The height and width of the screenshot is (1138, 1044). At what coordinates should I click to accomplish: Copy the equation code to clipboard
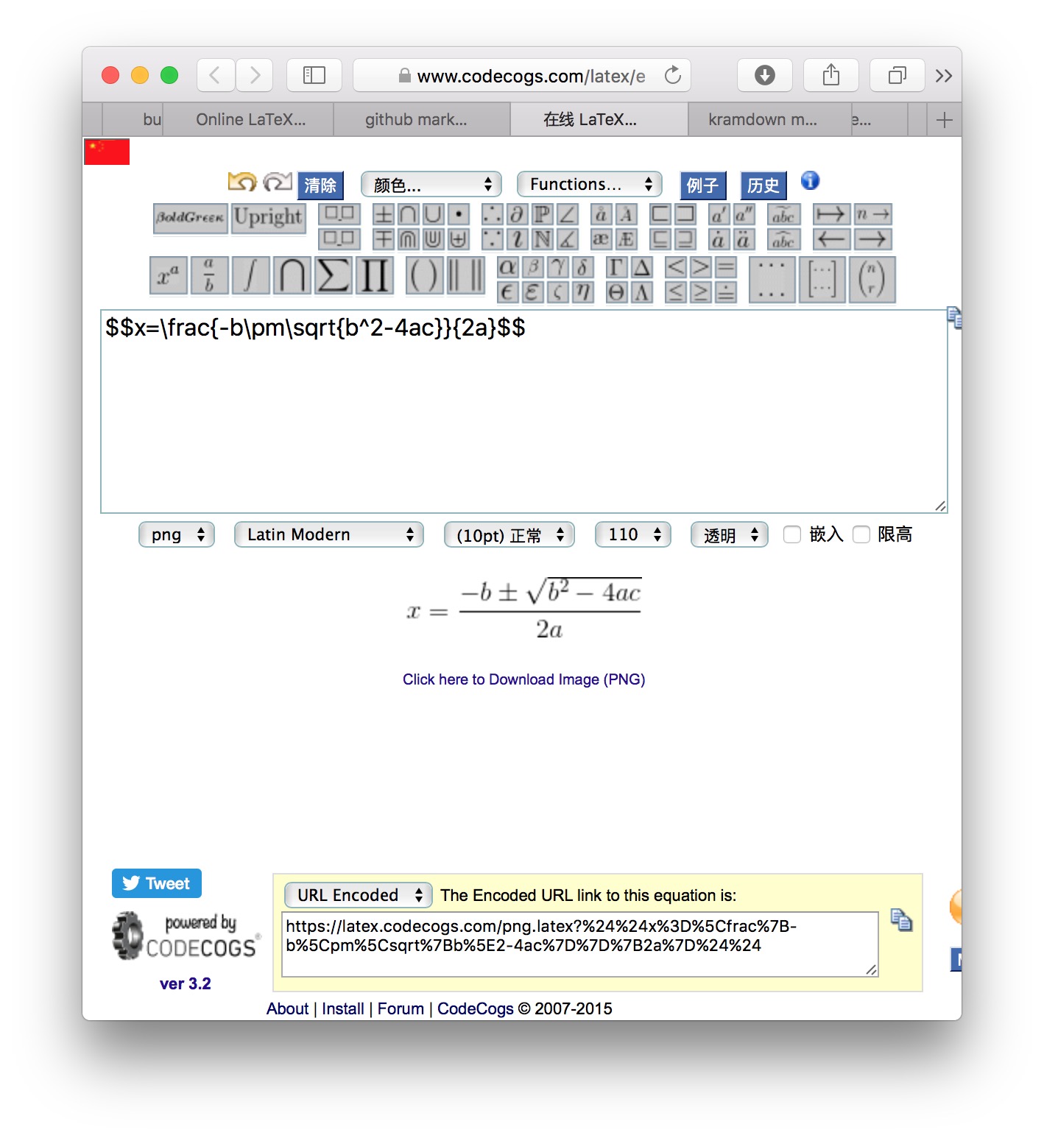955,318
